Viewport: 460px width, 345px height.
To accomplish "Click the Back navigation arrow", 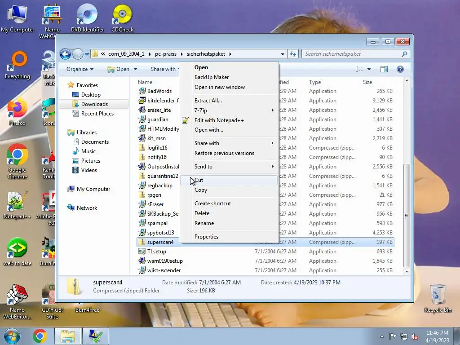I will click(65, 54).
